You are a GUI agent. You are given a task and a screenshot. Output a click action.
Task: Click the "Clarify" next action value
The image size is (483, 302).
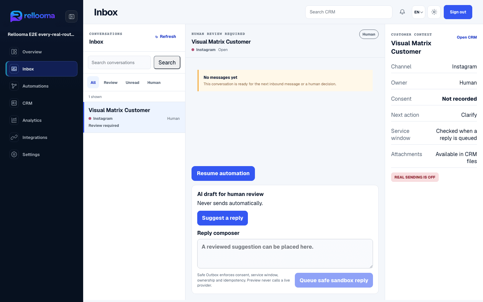tap(469, 115)
